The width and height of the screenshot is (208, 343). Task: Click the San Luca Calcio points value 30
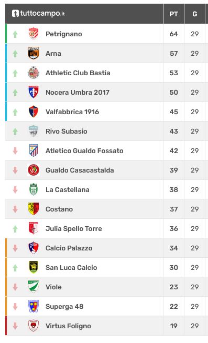click(x=173, y=268)
